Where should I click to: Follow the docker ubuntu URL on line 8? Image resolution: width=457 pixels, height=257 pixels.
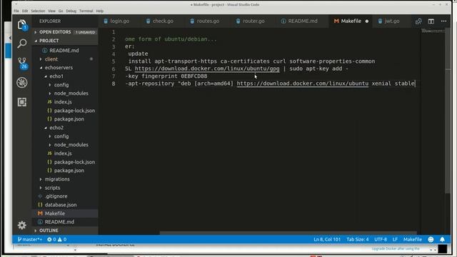click(303, 84)
